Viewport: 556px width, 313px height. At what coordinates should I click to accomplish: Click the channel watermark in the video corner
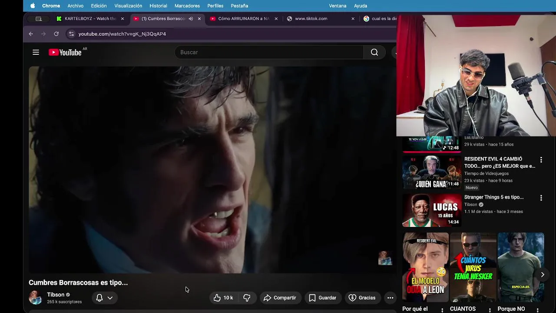pos(385,258)
